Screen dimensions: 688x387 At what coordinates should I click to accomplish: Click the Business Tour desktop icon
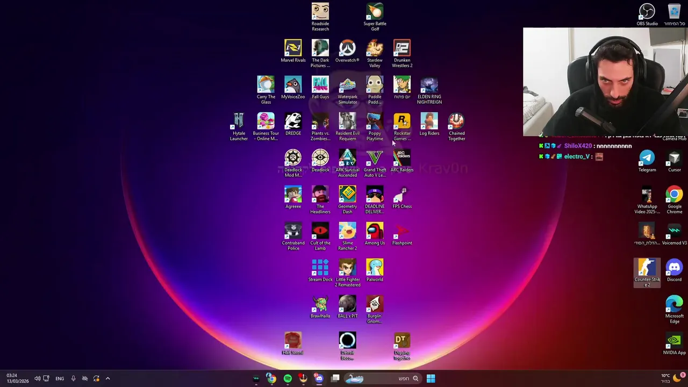pyautogui.click(x=266, y=126)
